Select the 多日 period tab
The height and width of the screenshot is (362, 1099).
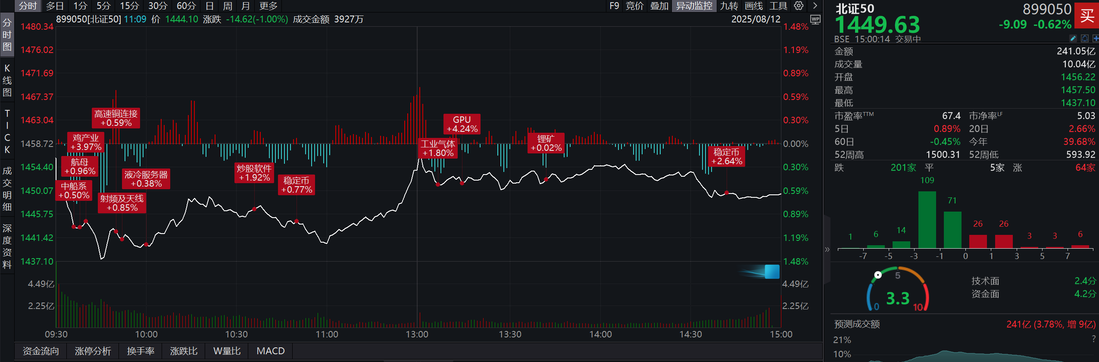point(55,6)
